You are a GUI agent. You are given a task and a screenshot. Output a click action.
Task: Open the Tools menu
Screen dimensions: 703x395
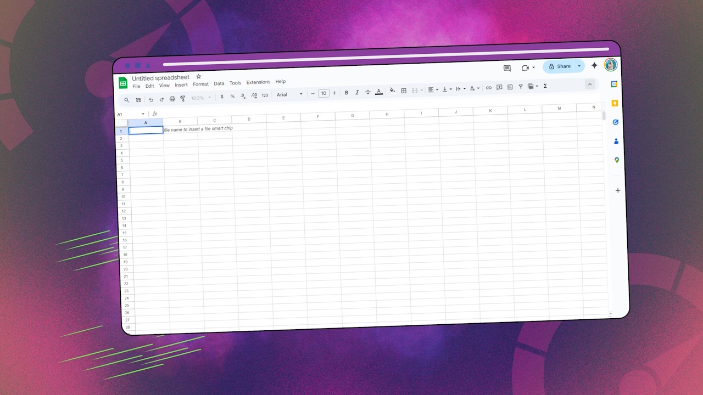click(235, 83)
